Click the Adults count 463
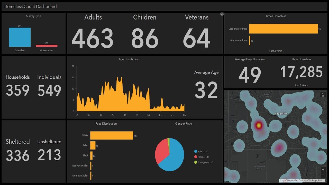Image resolution: width=329 pixels, height=185 pixels. pyautogui.click(x=93, y=38)
